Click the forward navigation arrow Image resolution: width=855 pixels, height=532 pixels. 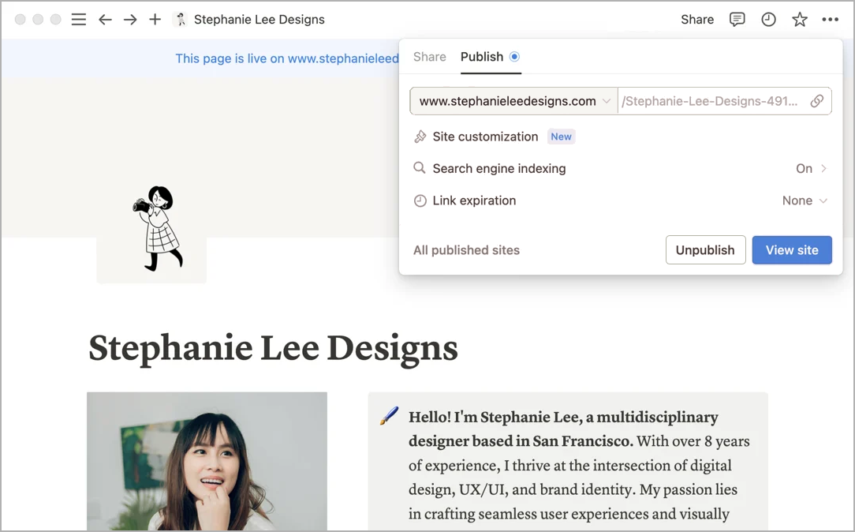tap(130, 19)
